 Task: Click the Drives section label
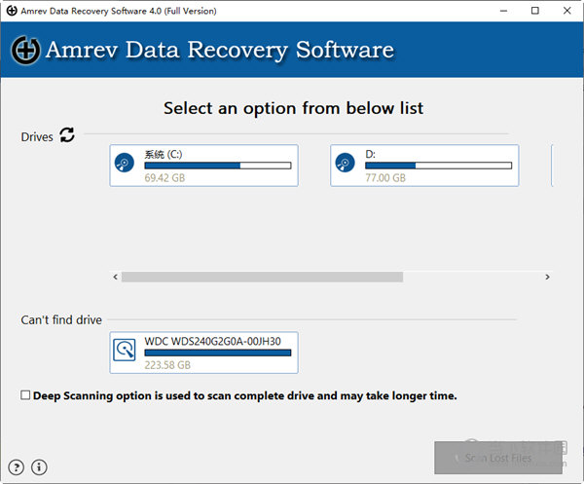pos(37,137)
